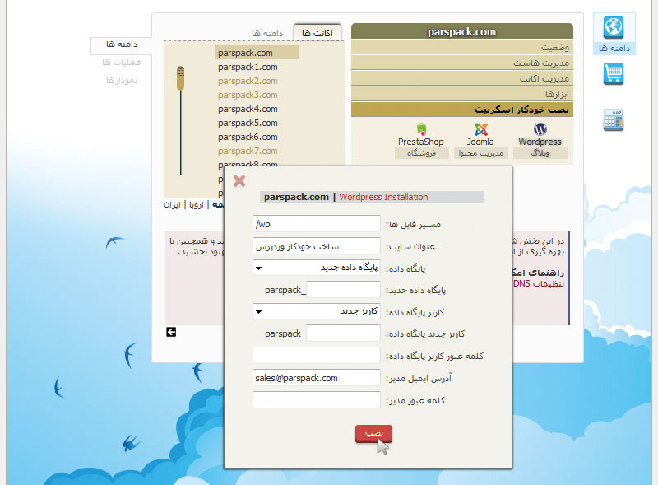Focus the file path field containing /wp
The width and height of the screenshot is (658, 485).
pyautogui.click(x=317, y=224)
